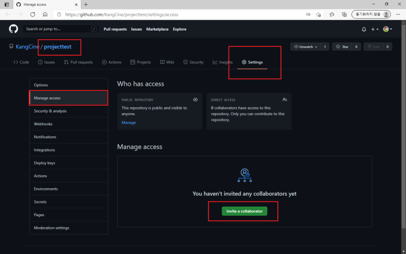This screenshot has height=254, width=406.
Task: Click the notifications bell icon
Action: coord(364,29)
